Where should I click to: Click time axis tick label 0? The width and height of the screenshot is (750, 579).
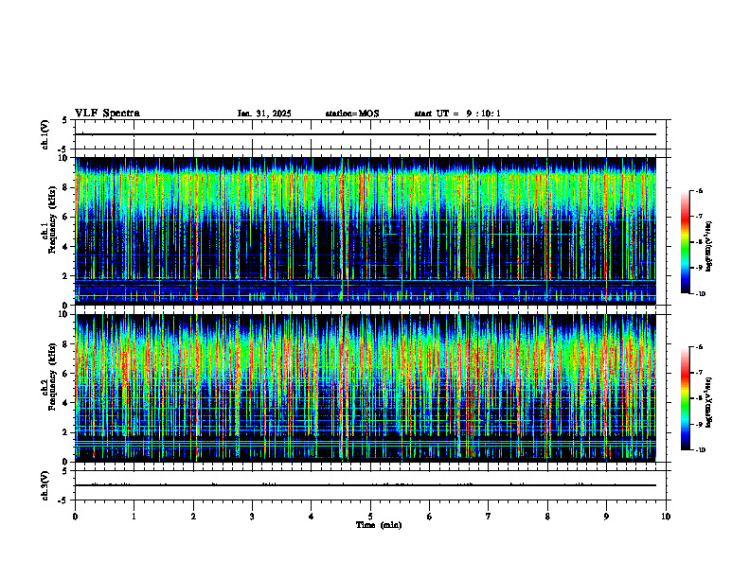coord(75,517)
